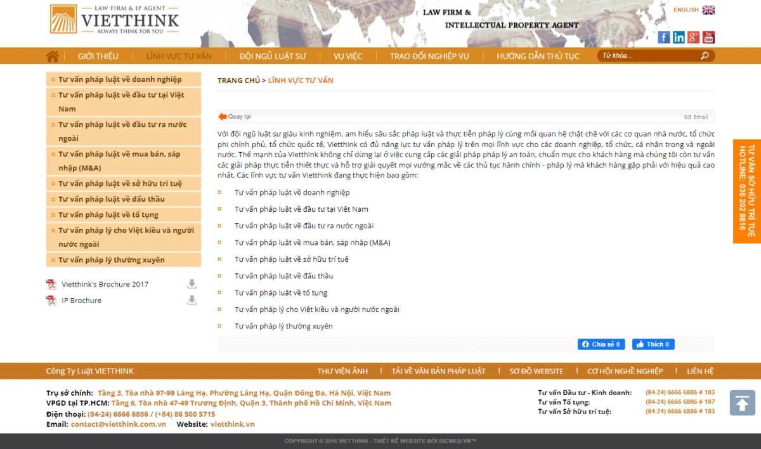Click content list link về doanh nghiệp

click(292, 192)
